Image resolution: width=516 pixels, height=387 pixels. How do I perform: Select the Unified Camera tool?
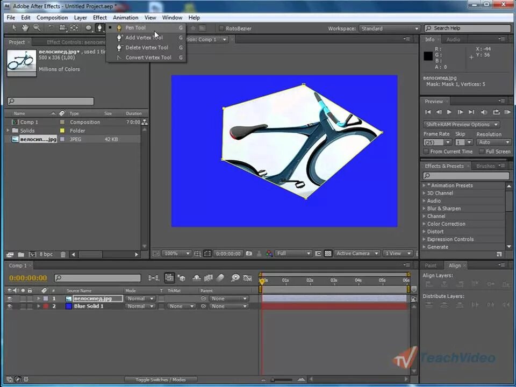(x=62, y=28)
